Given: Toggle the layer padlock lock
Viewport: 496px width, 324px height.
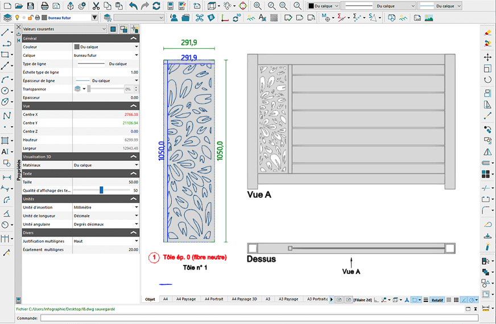Looking at the screenshot, I should [30, 18].
